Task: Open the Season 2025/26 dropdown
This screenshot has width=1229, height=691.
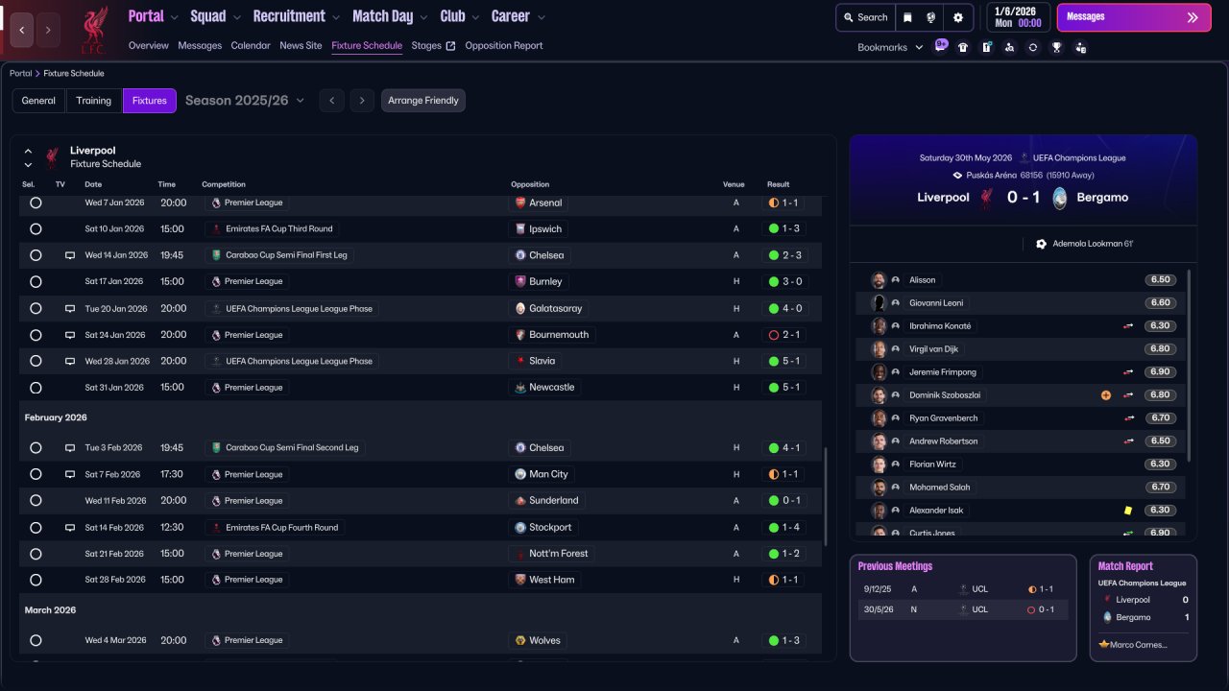Action: point(245,101)
